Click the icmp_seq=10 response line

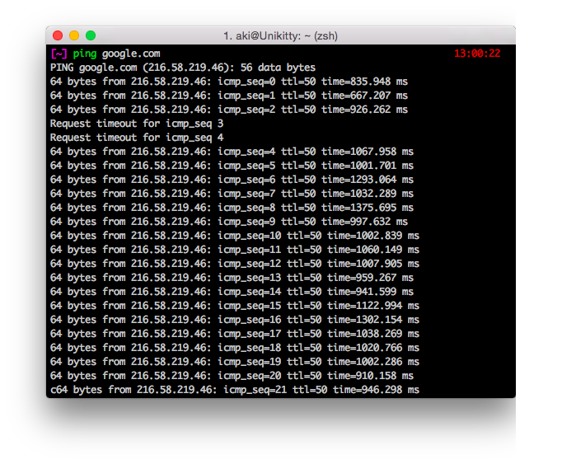click(x=234, y=236)
